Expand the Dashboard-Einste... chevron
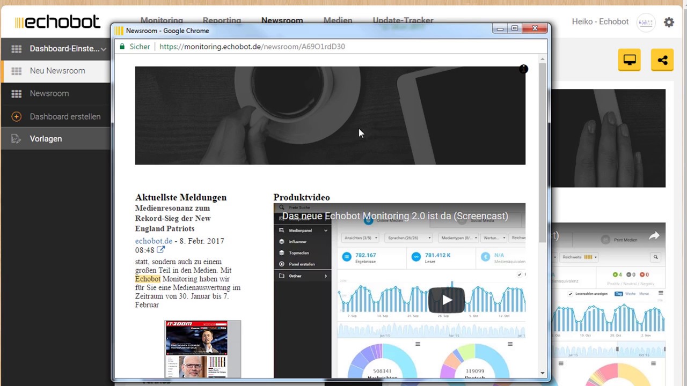Screen dimensions: 687x386 tap(103, 49)
